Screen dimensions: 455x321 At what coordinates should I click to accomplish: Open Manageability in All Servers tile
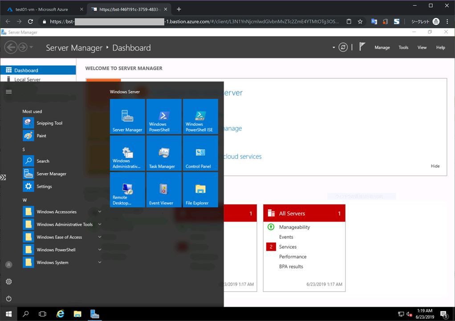pyautogui.click(x=294, y=227)
